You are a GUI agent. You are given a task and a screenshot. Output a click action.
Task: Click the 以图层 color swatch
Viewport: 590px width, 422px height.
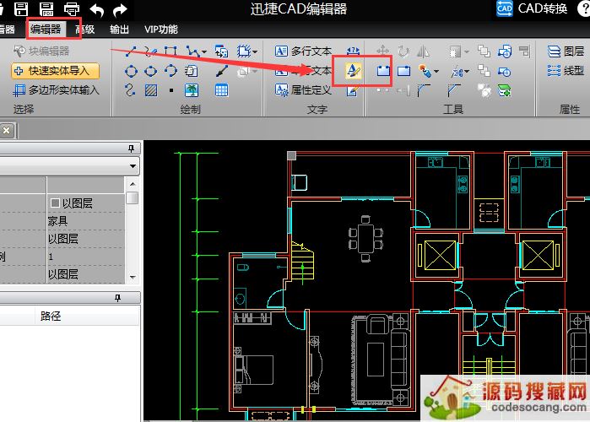pyautogui.click(x=55, y=203)
